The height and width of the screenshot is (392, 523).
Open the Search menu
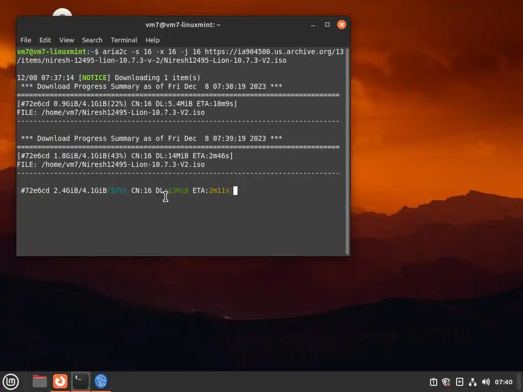pyautogui.click(x=92, y=40)
